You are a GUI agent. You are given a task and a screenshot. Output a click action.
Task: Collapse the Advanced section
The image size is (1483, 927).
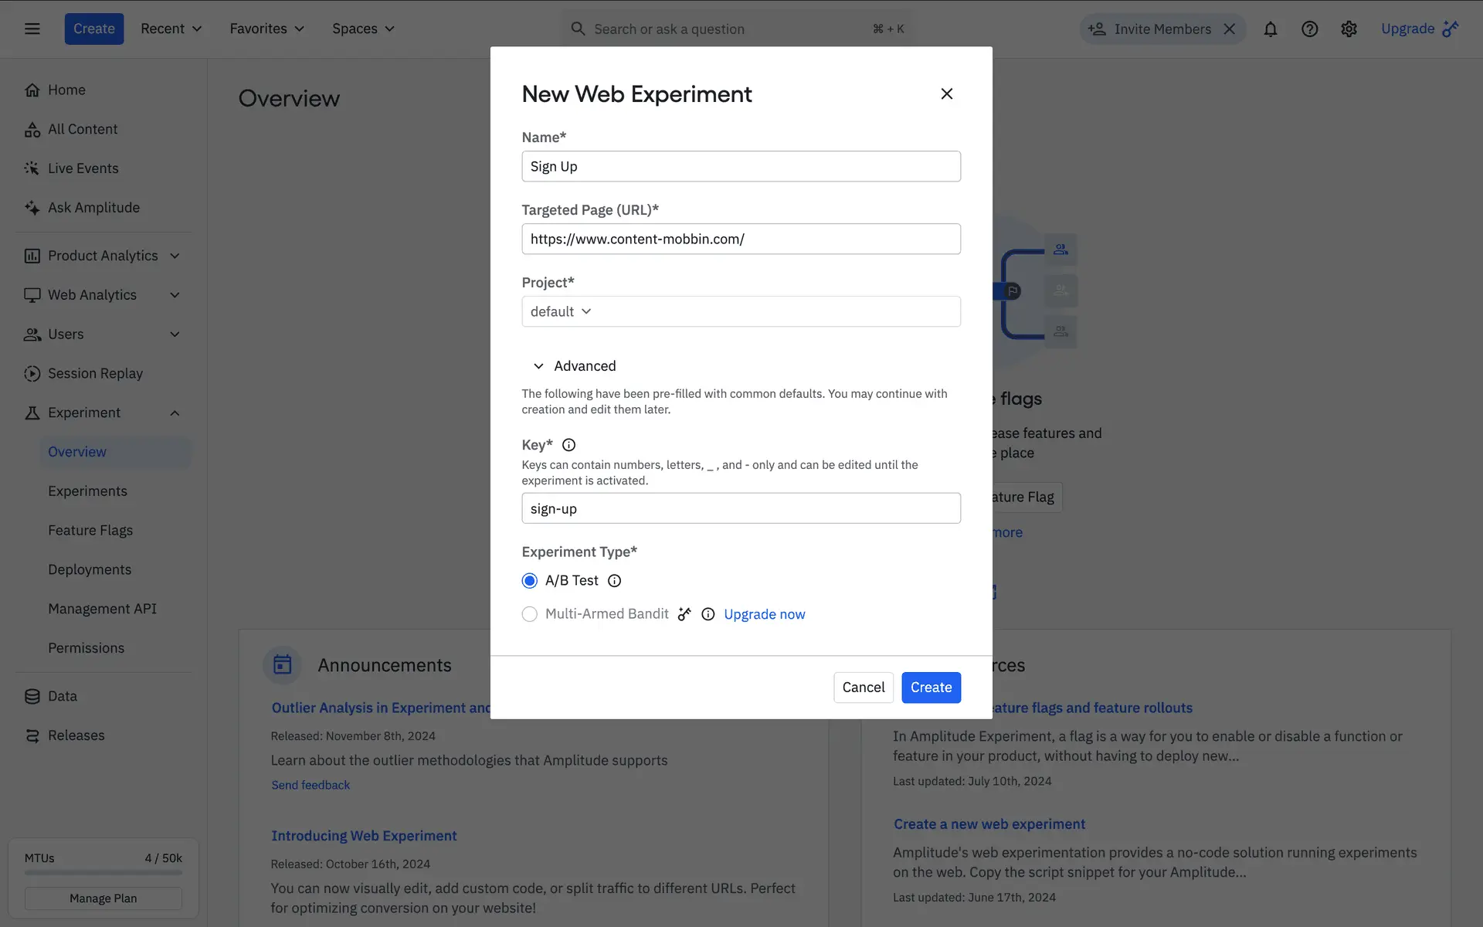coord(538,366)
